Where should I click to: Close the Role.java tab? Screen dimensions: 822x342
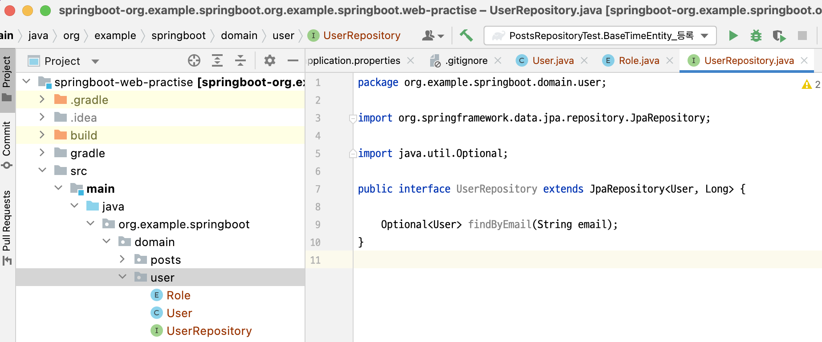(x=670, y=60)
